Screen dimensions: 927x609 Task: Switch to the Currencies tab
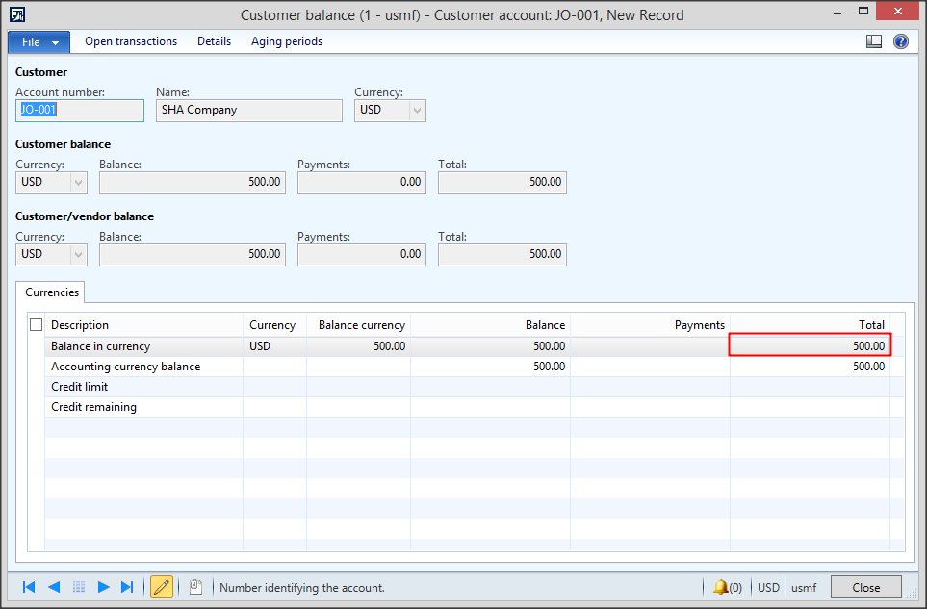tap(50, 292)
